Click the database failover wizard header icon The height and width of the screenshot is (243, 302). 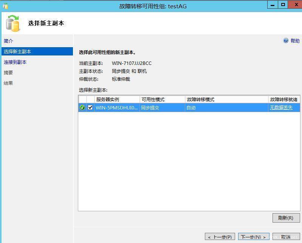tap(13, 23)
